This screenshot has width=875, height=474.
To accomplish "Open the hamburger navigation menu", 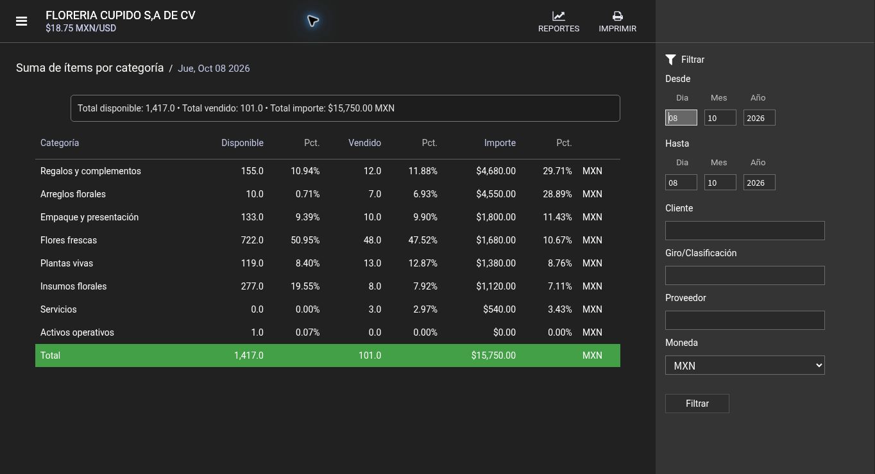I will pos(21,21).
